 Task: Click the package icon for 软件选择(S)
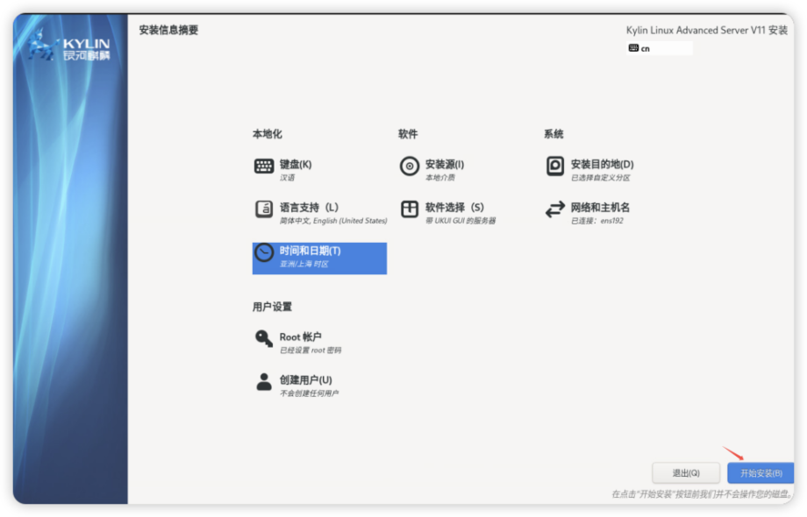pyautogui.click(x=410, y=209)
